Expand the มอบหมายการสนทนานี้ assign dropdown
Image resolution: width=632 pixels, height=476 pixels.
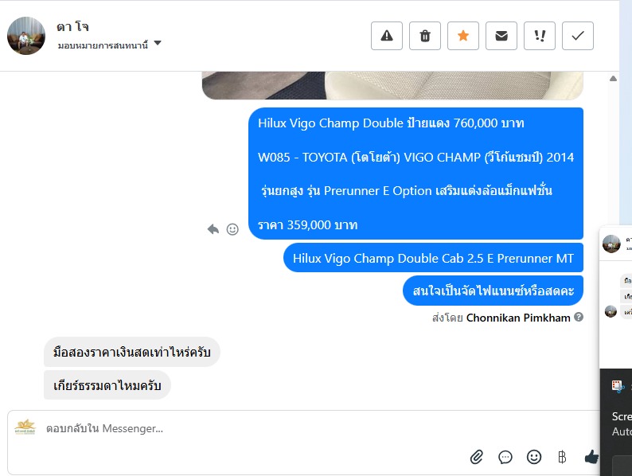[x=109, y=44]
